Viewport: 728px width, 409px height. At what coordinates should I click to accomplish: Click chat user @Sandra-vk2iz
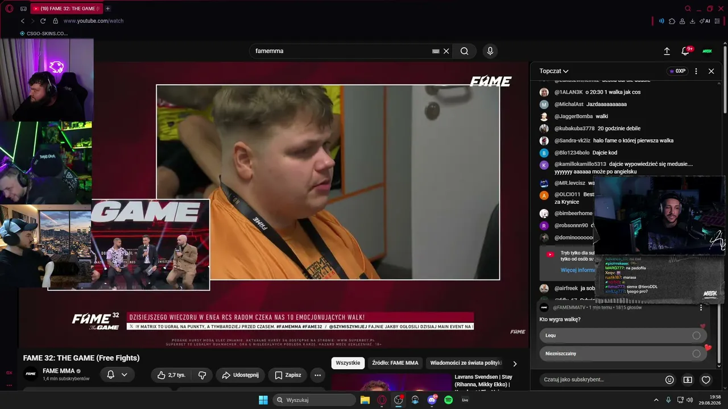tap(572, 141)
